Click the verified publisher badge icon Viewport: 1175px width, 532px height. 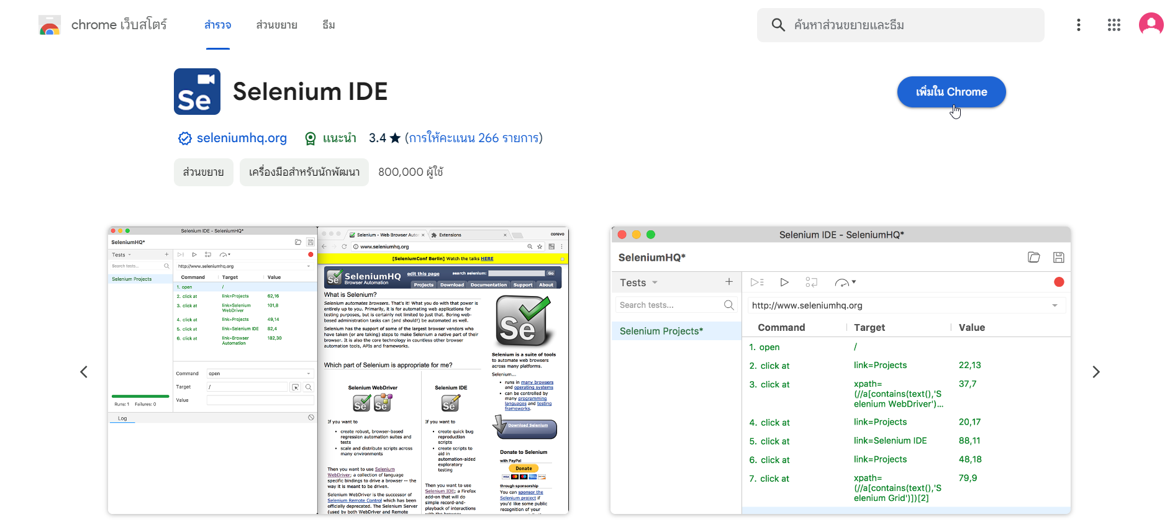pyautogui.click(x=185, y=138)
